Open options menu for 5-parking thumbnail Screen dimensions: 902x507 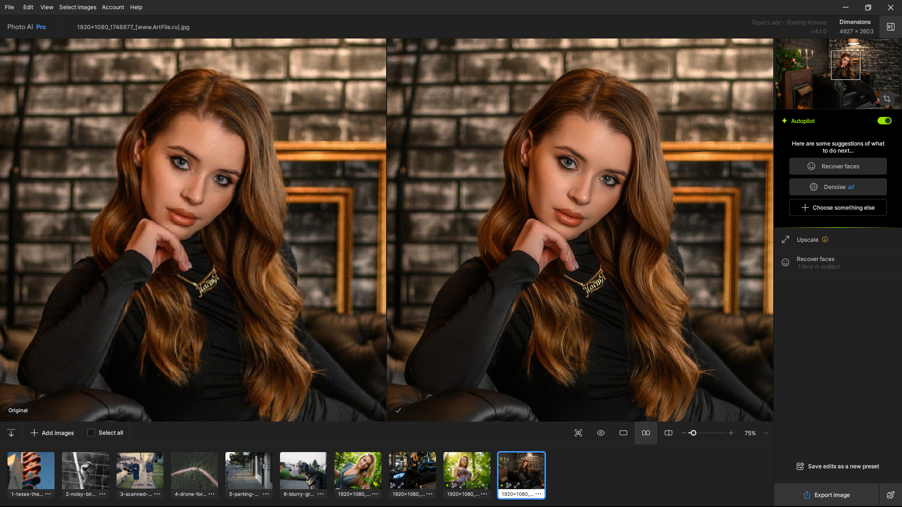click(266, 494)
